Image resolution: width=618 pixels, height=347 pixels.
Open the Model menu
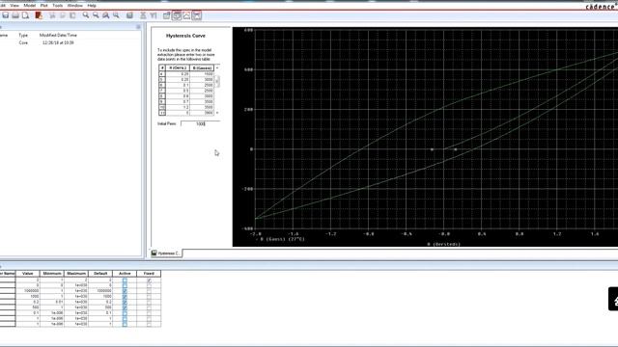[x=30, y=6]
